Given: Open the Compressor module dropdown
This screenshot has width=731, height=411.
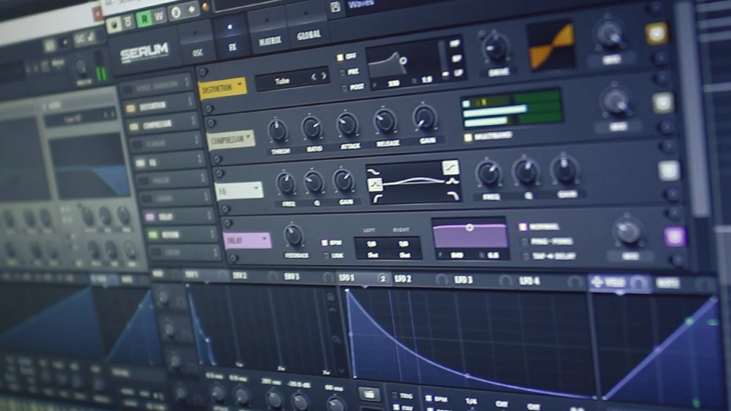Looking at the screenshot, I should click(x=248, y=136).
